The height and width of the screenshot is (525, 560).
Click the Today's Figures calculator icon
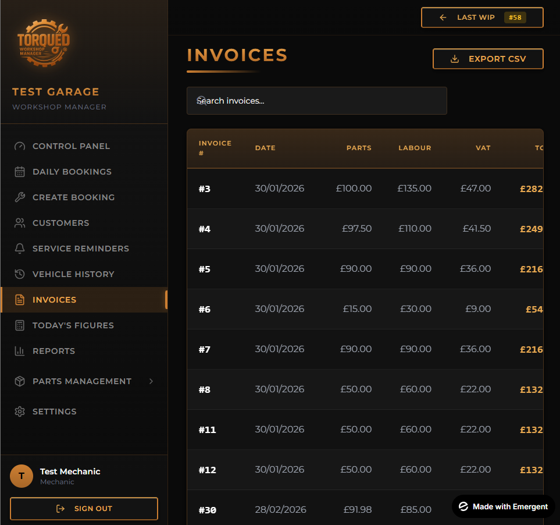(x=20, y=325)
